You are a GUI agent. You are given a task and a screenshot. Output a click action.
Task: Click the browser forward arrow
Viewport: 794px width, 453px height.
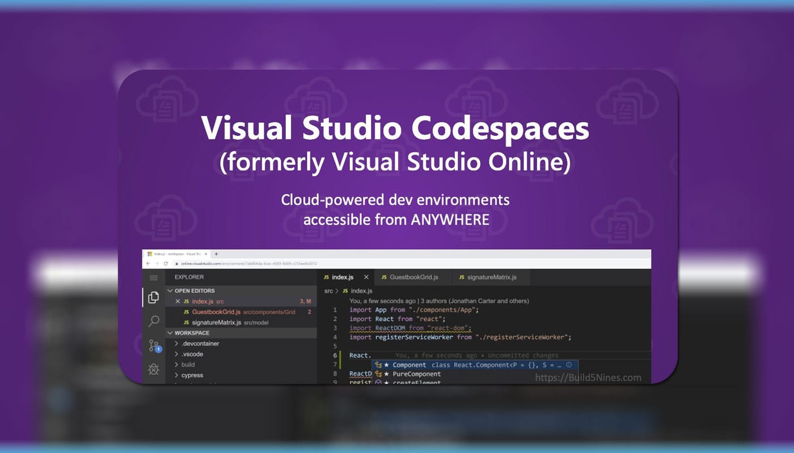point(157,263)
